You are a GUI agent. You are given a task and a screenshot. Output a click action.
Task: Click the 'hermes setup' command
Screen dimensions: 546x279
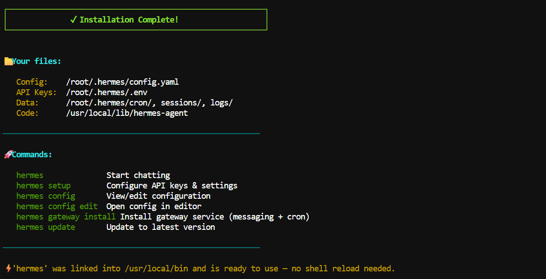pyautogui.click(x=43, y=186)
